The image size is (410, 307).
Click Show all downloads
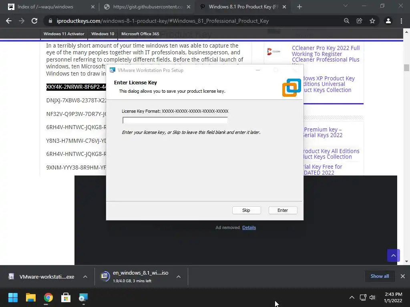(x=380, y=276)
